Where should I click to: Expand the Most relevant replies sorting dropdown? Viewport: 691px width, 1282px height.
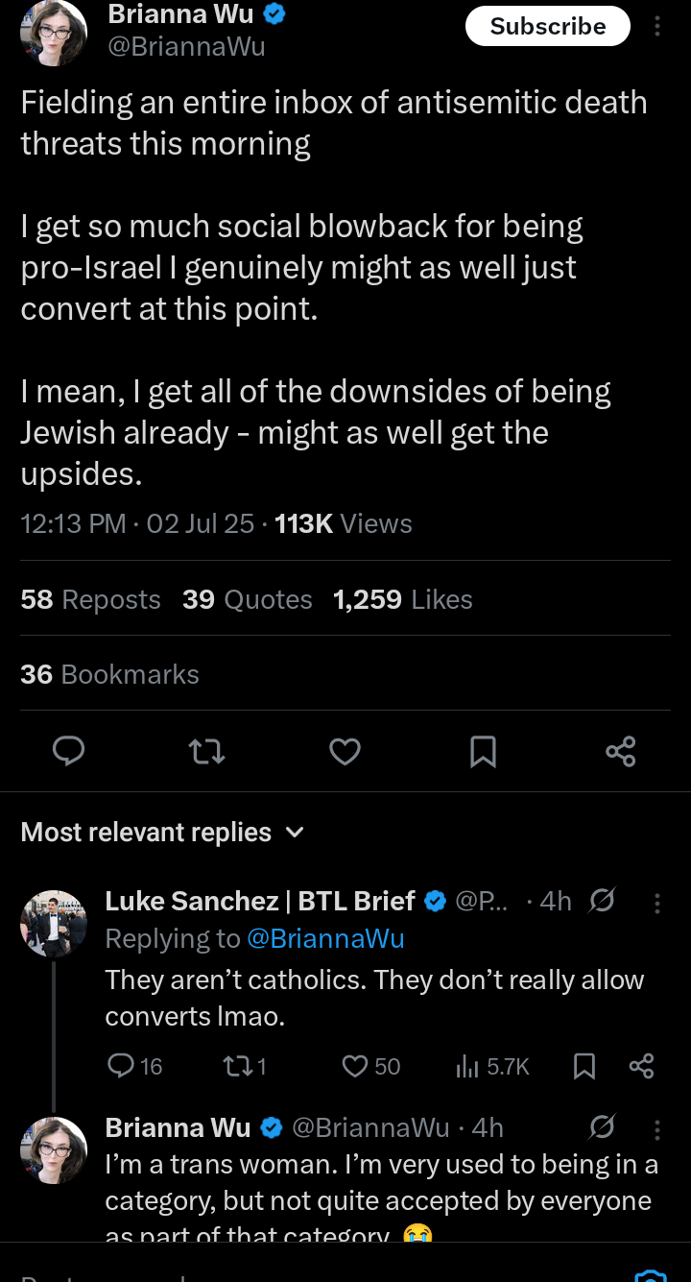[x=162, y=832]
